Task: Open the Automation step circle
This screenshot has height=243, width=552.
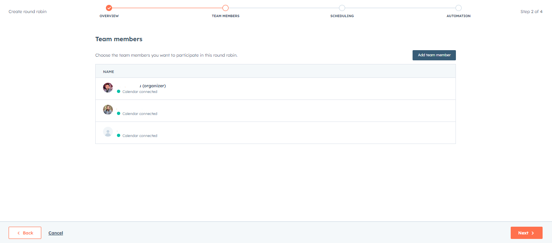Action: click(458, 7)
